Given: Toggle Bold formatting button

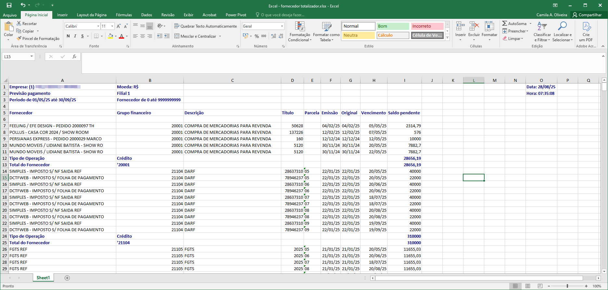Looking at the screenshot, I should point(68,36).
